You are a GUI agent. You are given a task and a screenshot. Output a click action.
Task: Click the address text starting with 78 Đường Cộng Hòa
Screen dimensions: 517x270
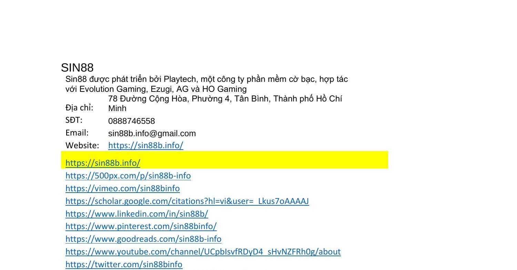point(225,99)
